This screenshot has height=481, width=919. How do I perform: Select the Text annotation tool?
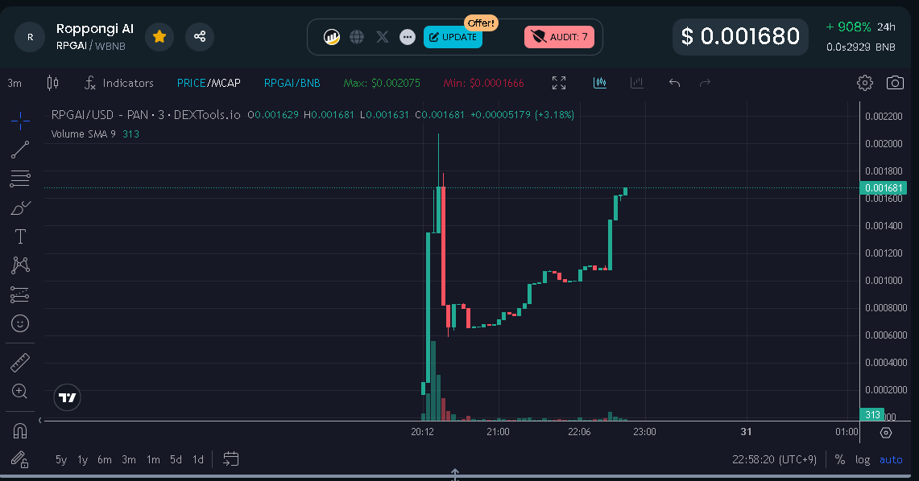pos(20,236)
